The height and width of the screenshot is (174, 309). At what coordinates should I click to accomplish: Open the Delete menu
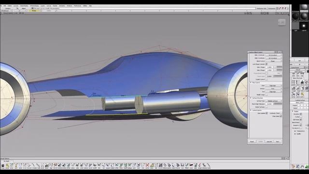tap(10, 6)
